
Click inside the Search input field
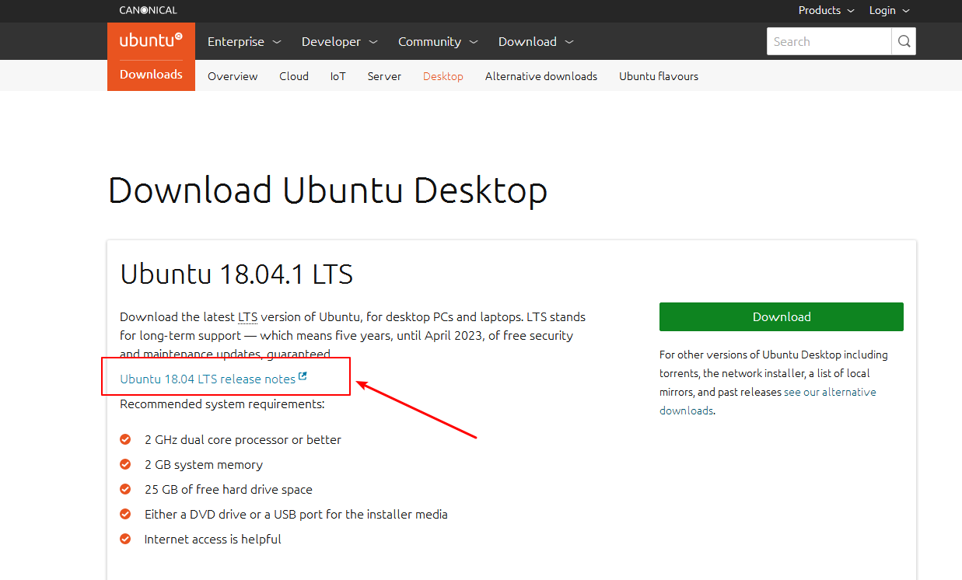(824, 40)
